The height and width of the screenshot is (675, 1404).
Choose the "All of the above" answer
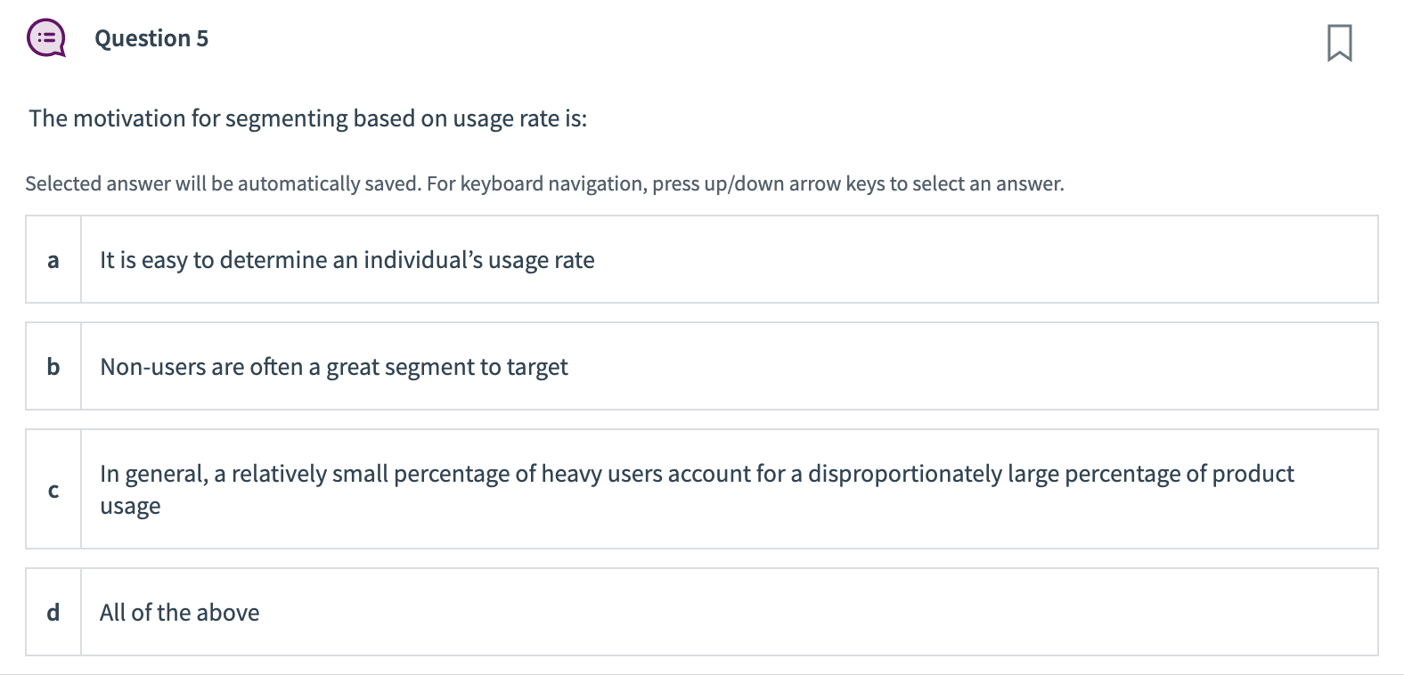coord(179,613)
